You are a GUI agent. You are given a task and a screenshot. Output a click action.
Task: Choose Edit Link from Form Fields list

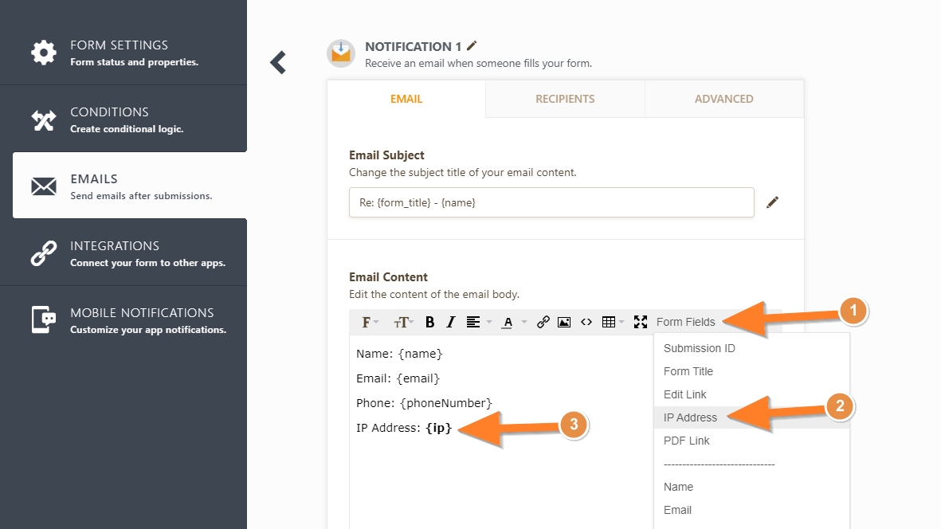point(751,394)
